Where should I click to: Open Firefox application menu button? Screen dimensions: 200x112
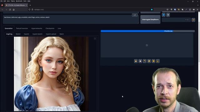pyautogui.click(x=197, y=10)
